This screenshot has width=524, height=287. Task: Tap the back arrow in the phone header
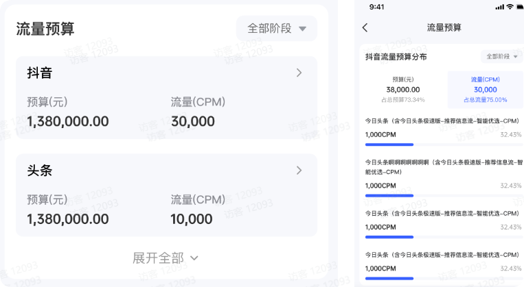click(365, 27)
